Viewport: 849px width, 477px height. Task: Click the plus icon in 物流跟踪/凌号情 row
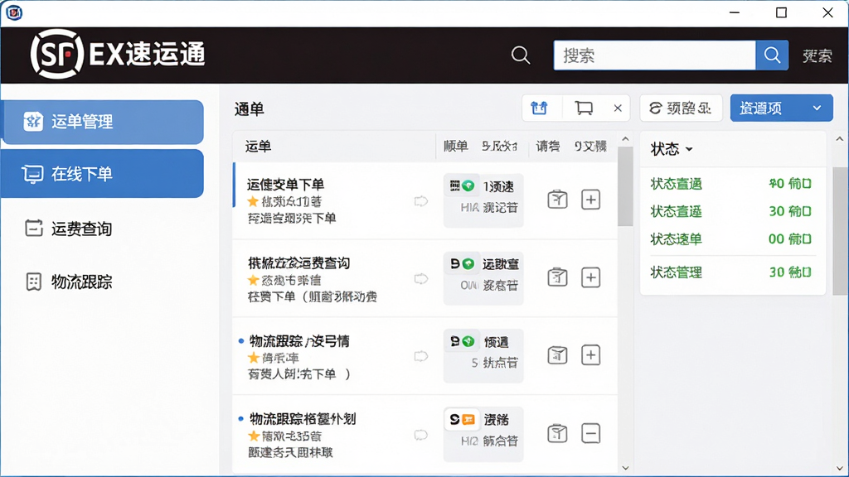(x=590, y=355)
